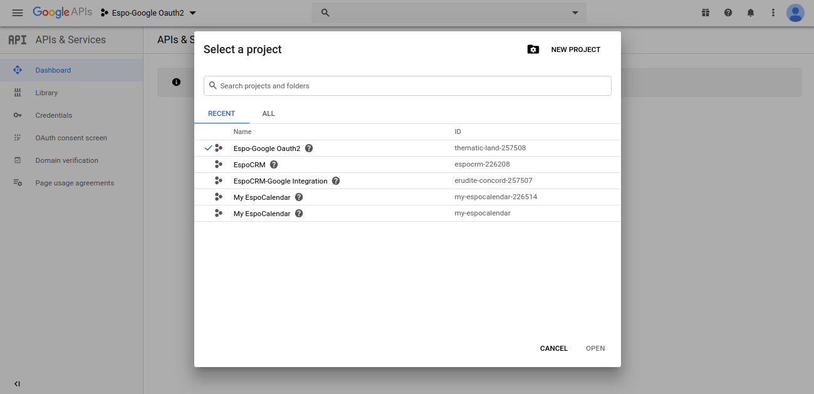The height and width of the screenshot is (394, 814).
Task: Click the Search projects and folders field
Action: click(x=407, y=86)
